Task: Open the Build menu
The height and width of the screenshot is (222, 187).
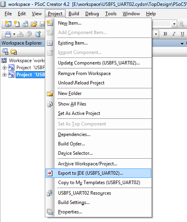Action: tap(74, 14)
